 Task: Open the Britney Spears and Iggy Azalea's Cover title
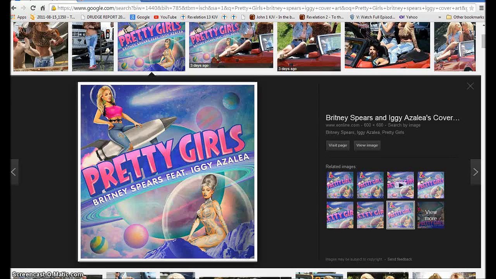(393, 118)
